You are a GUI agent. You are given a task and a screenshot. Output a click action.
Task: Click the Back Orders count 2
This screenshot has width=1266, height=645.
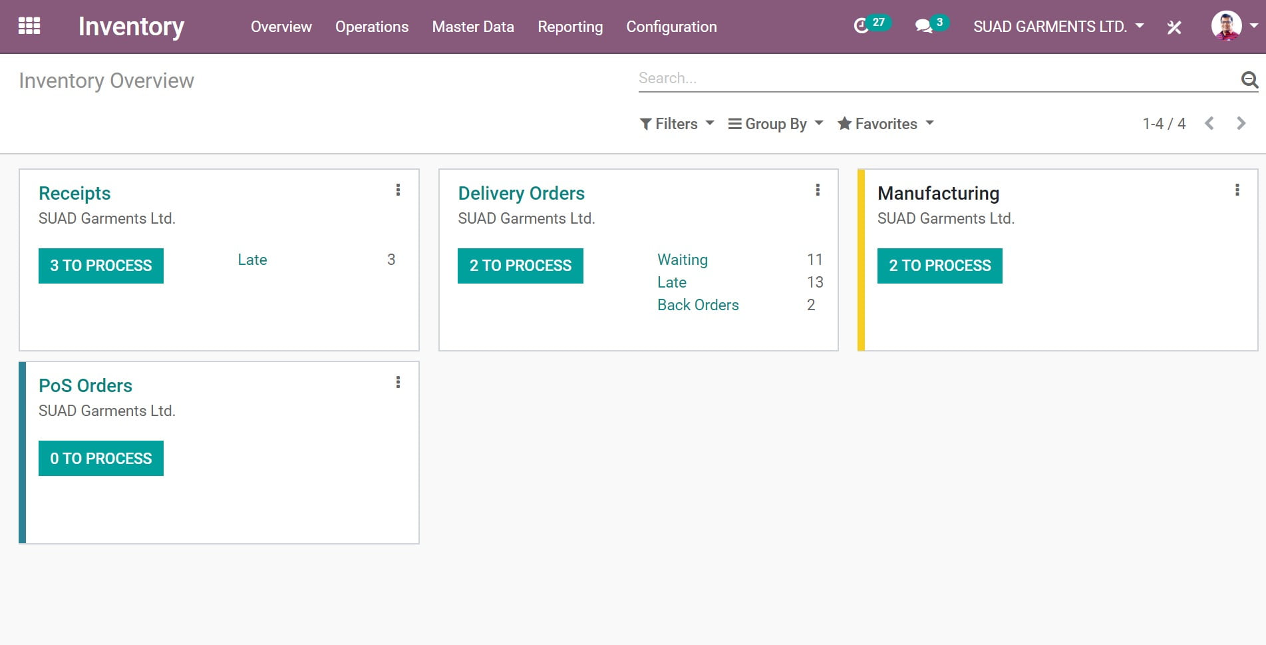click(811, 305)
